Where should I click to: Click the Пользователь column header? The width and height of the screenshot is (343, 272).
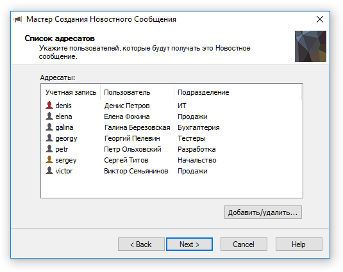[x=137, y=92]
